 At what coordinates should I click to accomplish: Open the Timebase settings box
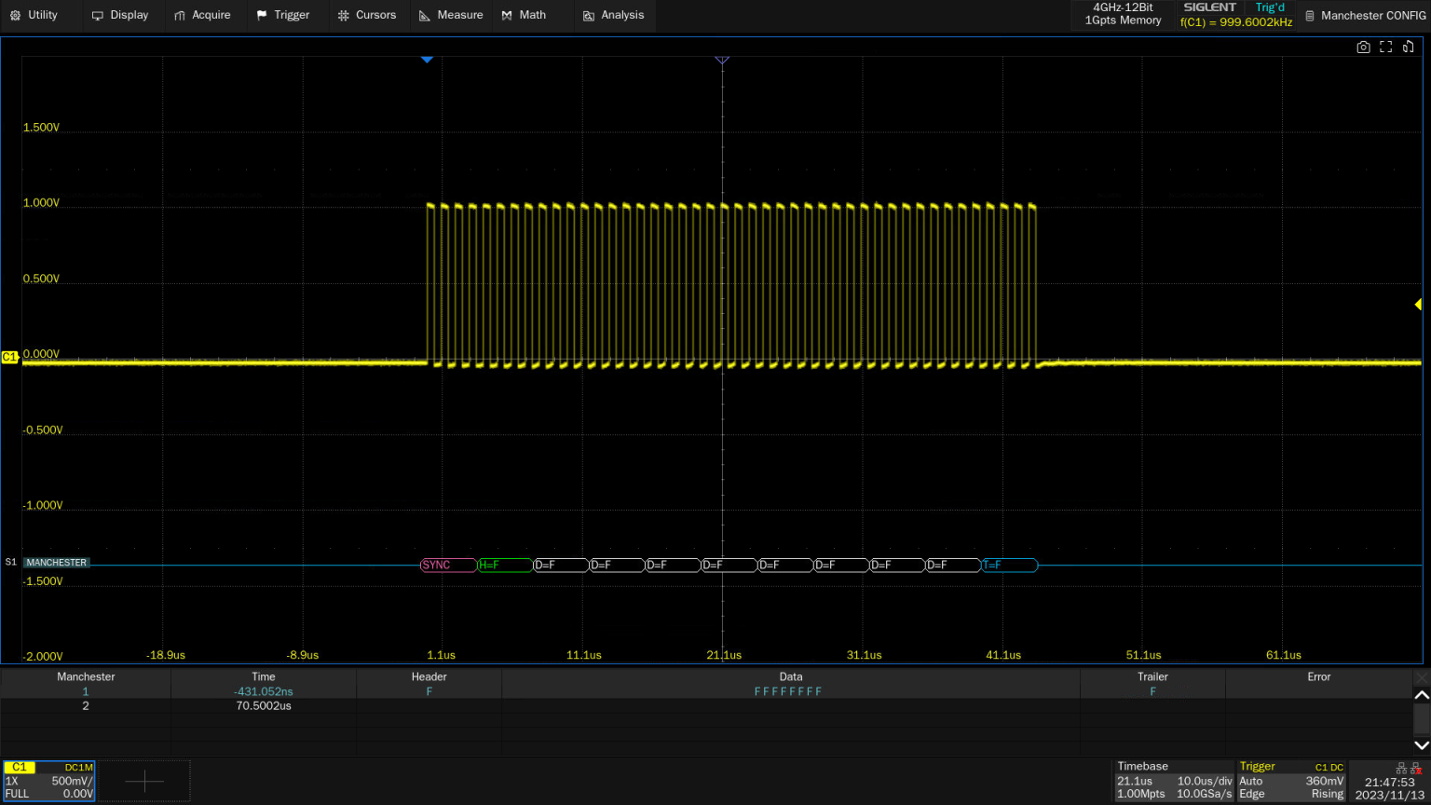[x=1174, y=781]
